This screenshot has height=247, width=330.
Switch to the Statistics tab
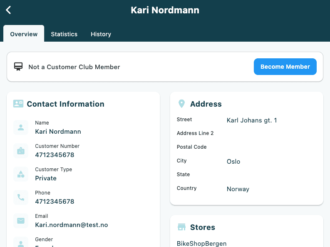[x=64, y=34]
